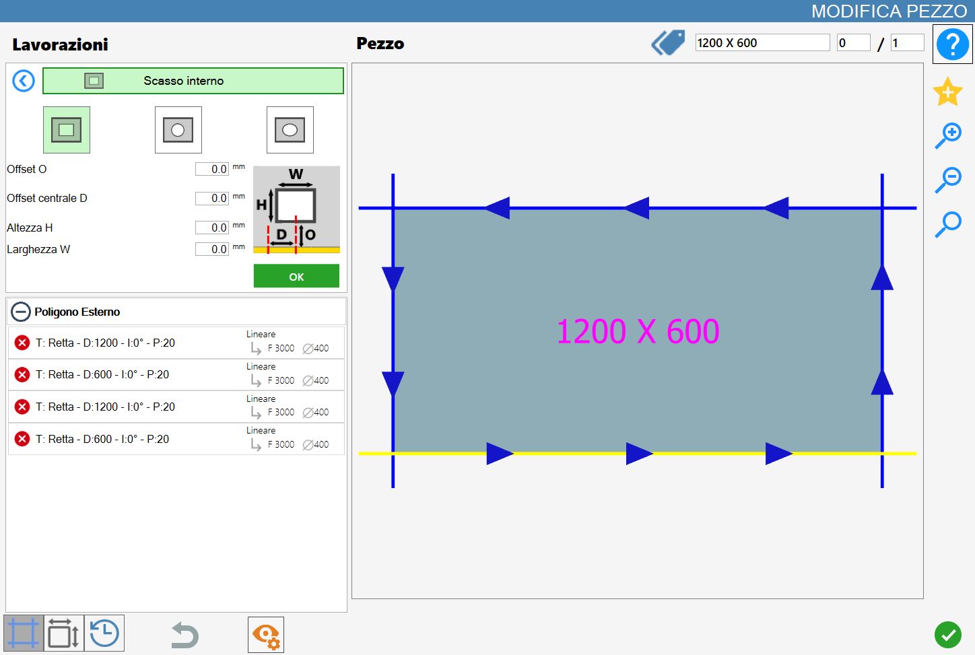Zoom out with the minus magnifier
975x655 pixels.
[948, 180]
